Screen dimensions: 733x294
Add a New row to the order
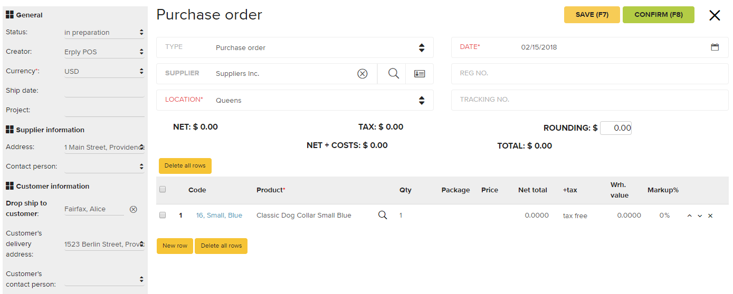(x=175, y=246)
